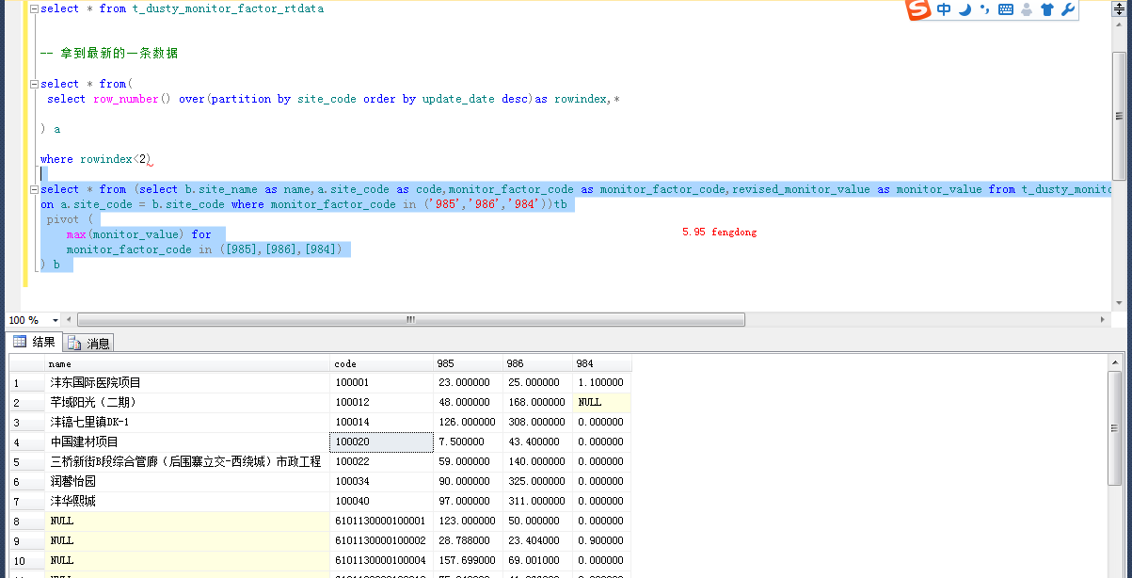Click the editor horizontal scrollbar thumb
The height and width of the screenshot is (578, 1132).
[410, 320]
